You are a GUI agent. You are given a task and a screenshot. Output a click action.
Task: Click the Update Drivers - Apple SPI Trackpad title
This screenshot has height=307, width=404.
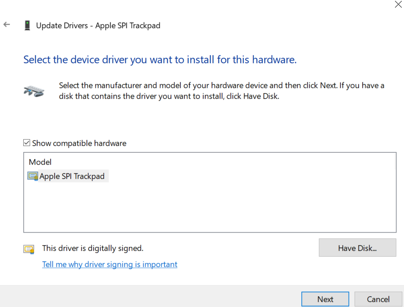(x=98, y=26)
